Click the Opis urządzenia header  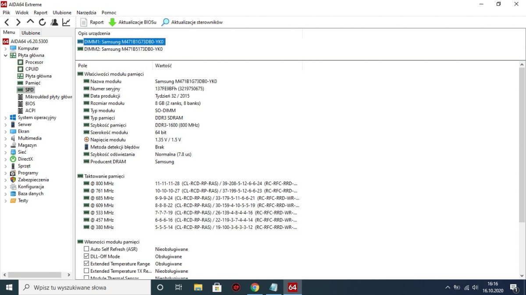[x=188, y=33]
